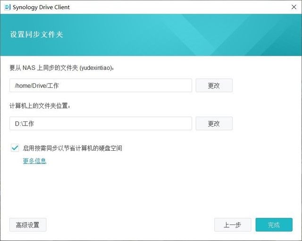Click the Synology Drive Client title text
Viewport: 302px width, 241px height.
pyautogui.click(x=41, y=8)
